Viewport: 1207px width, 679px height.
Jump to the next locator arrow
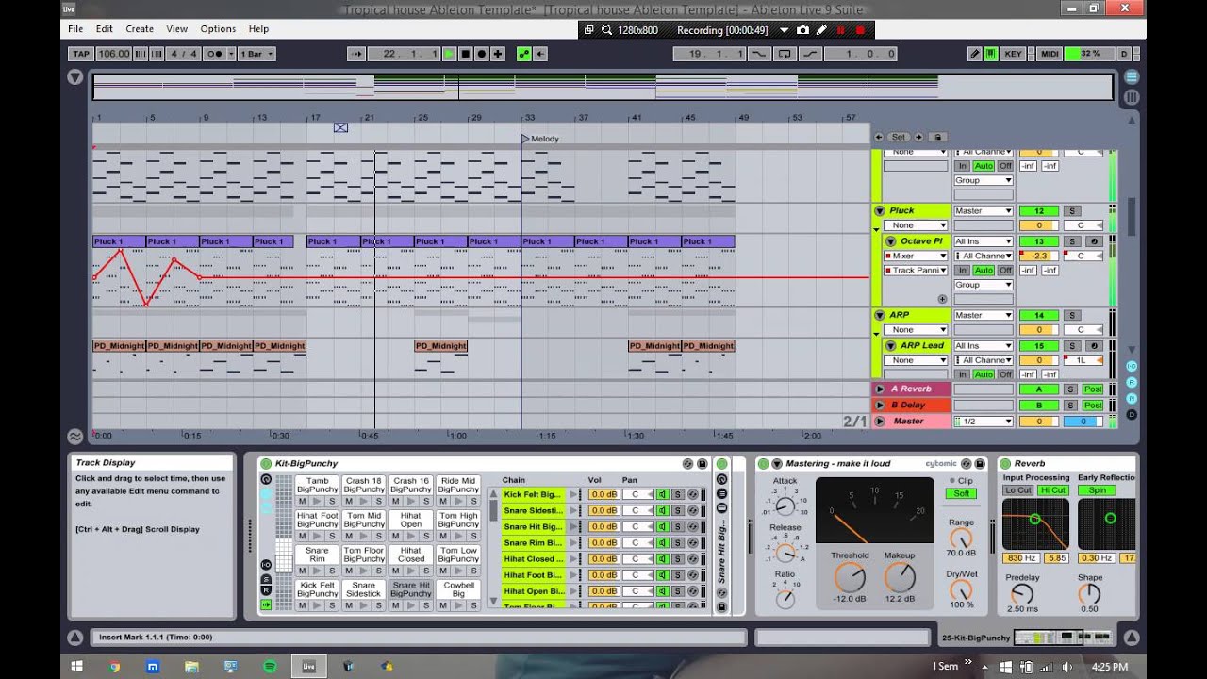point(918,137)
